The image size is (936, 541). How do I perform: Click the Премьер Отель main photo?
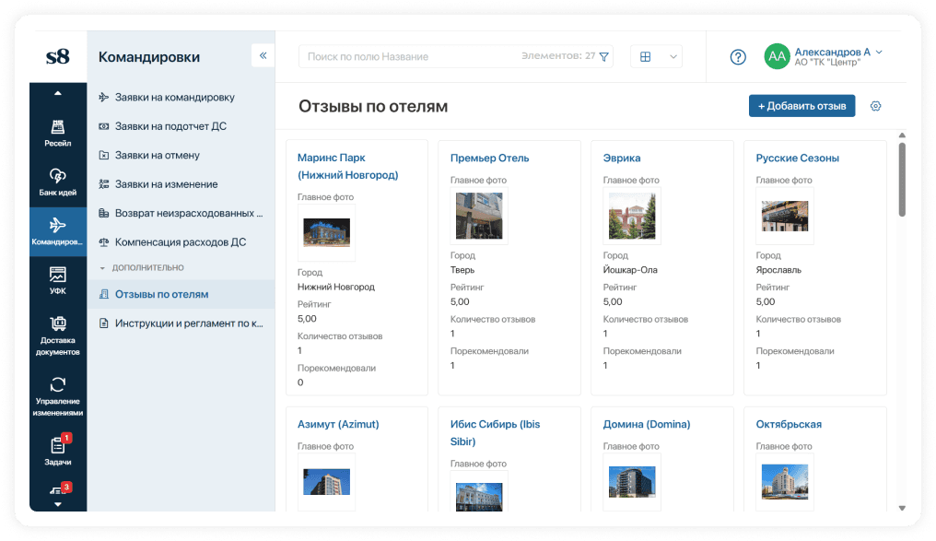coord(479,216)
